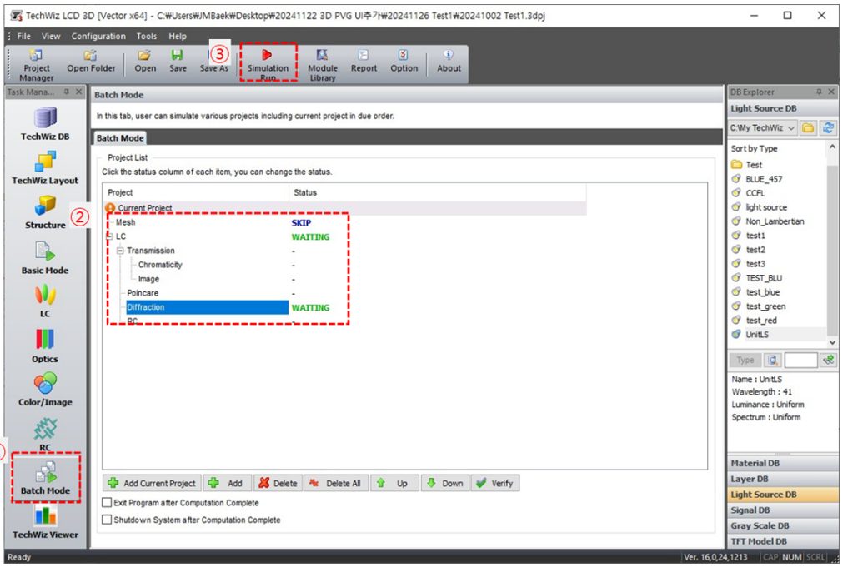Collapse the Transmission tree node
The height and width of the screenshot is (567, 843).
point(120,251)
